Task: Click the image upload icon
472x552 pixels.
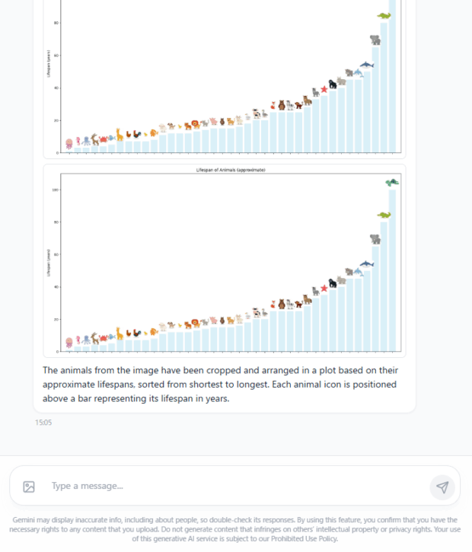Action: 29,487
